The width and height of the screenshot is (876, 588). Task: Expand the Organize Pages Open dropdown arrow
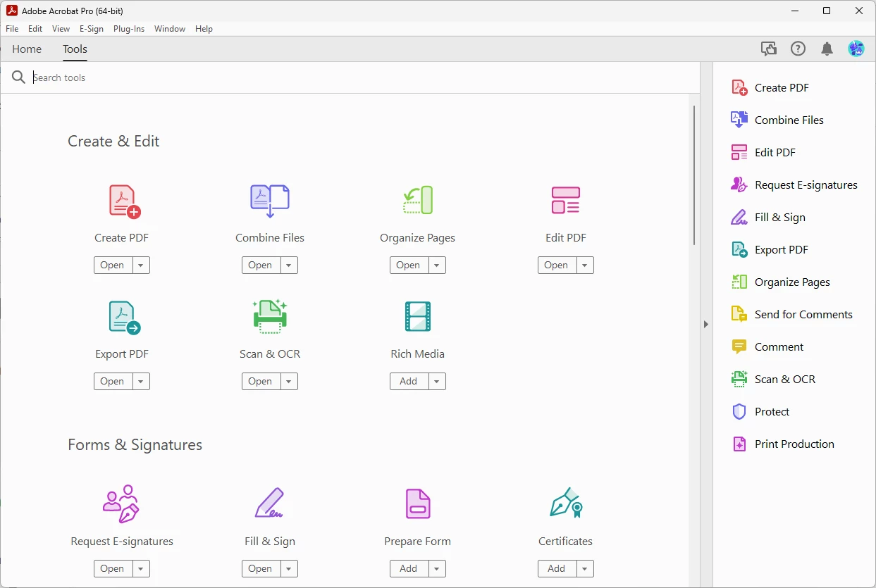[x=437, y=265]
